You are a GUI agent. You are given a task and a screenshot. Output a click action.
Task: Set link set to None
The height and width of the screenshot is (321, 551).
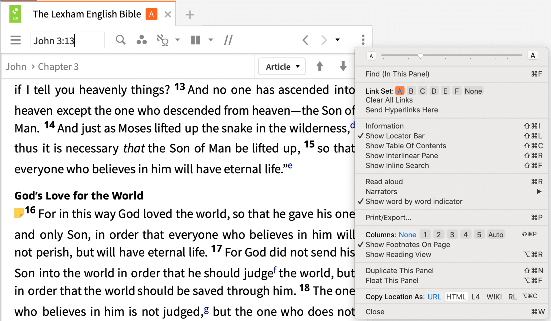(x=473, y=91)
